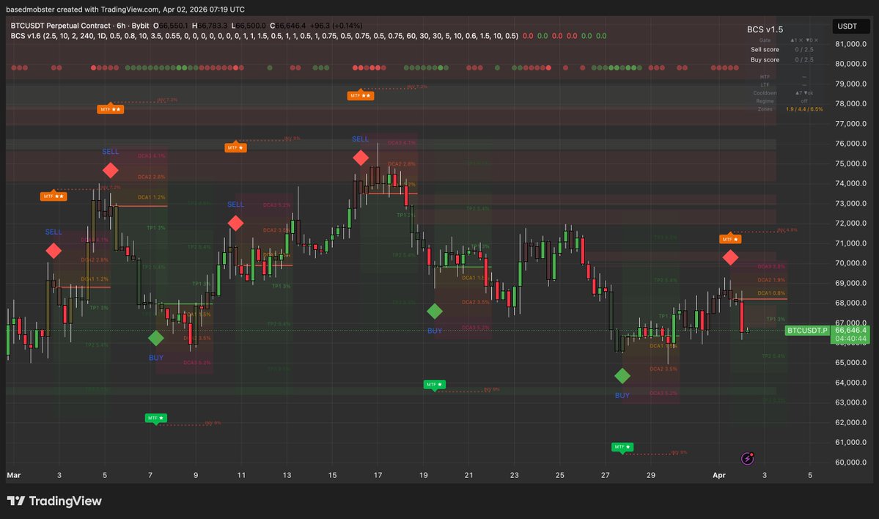Image resolution: width=879 pixels, height=519 pixels.
Task: Click the green MTF label near the 62,000 level
Action: [156, 418]
